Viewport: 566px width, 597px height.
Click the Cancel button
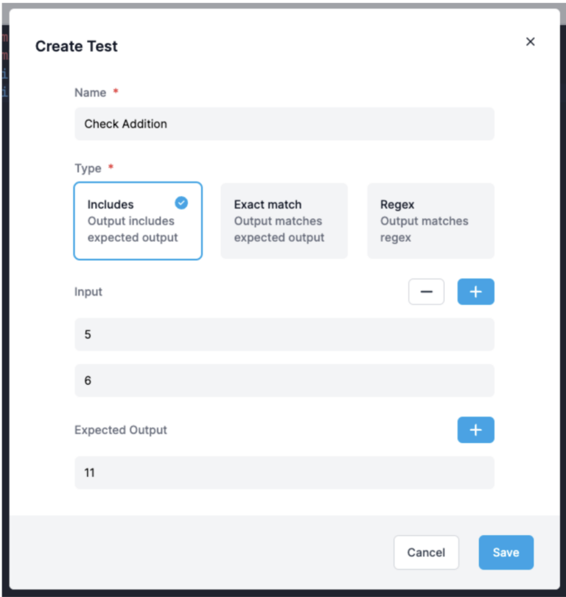(426, 552)
